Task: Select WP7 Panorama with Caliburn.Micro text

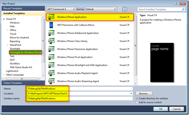Action: 76,25
